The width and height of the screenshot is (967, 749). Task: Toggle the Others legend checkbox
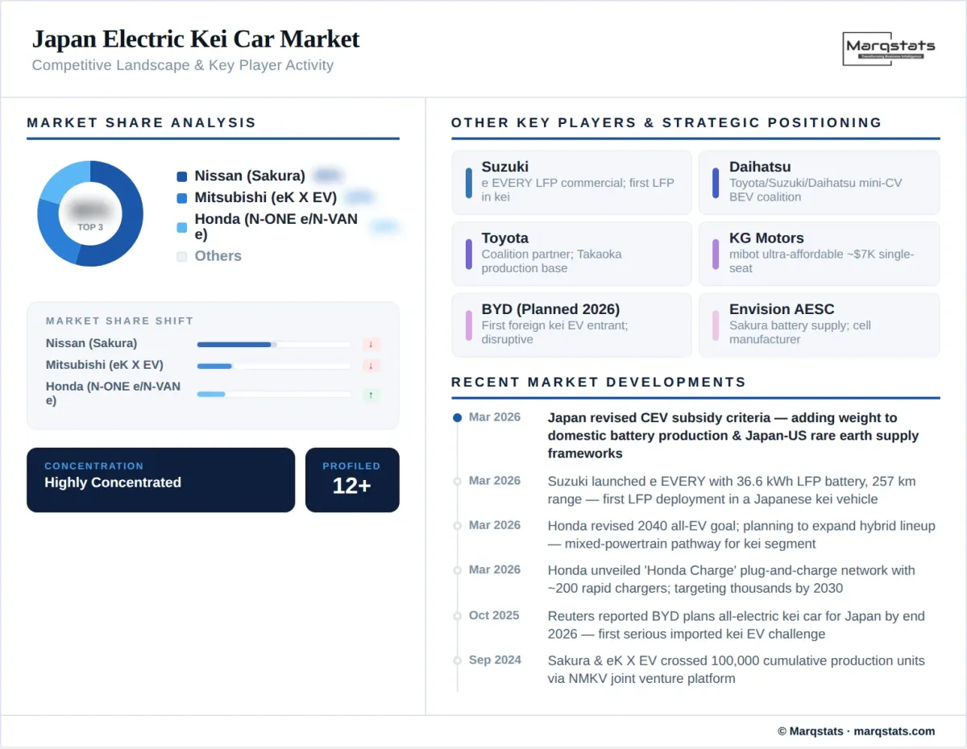[181, 256]
